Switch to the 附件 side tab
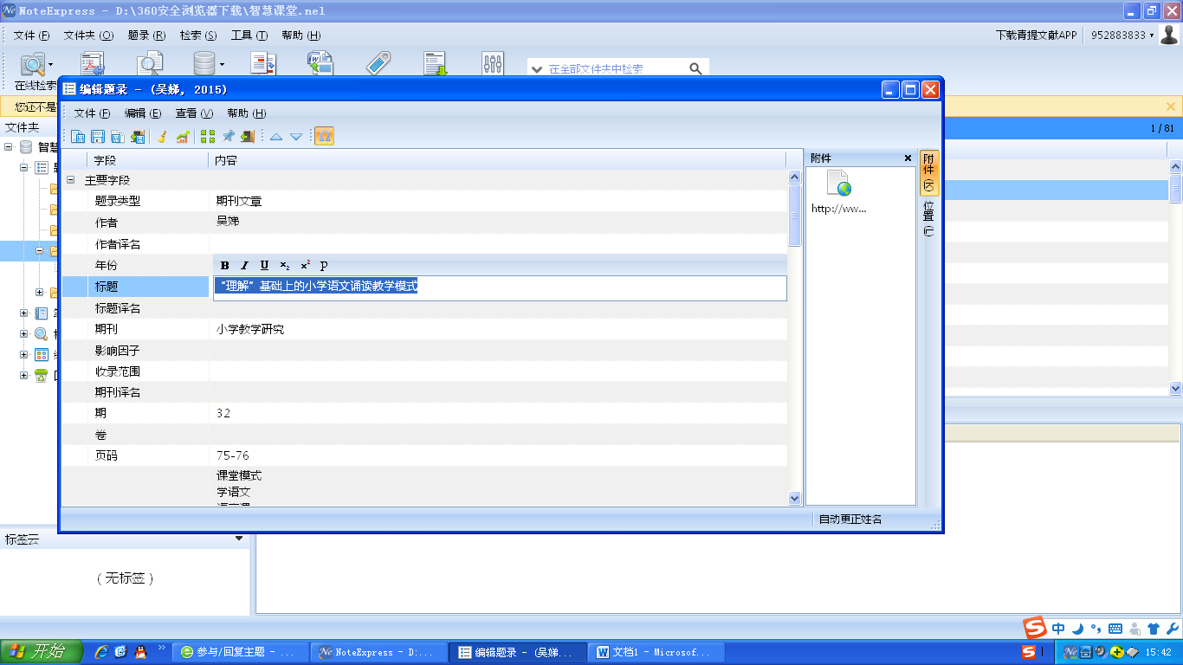Image resolution: width=1183 pixels, height=665 pixels. tap(928, 172)
